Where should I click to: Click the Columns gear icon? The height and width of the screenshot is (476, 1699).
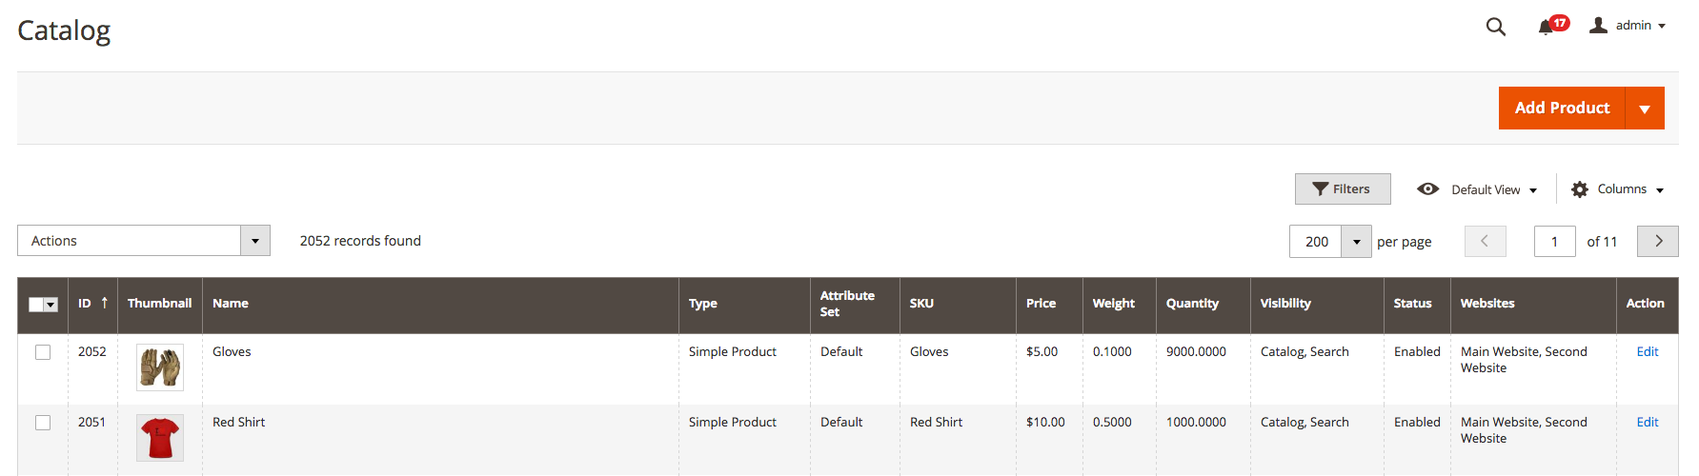1580,189
